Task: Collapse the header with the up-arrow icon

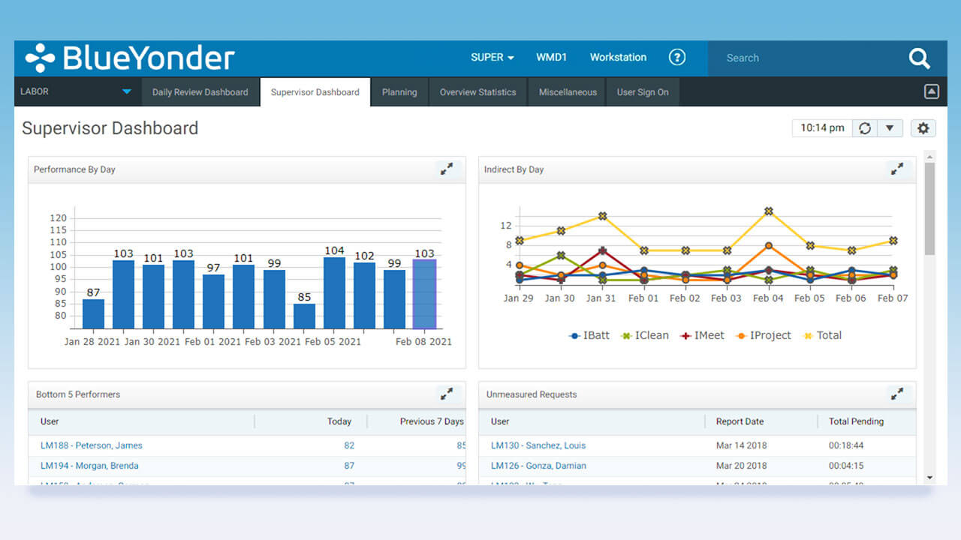Action: tap(931, 91)
